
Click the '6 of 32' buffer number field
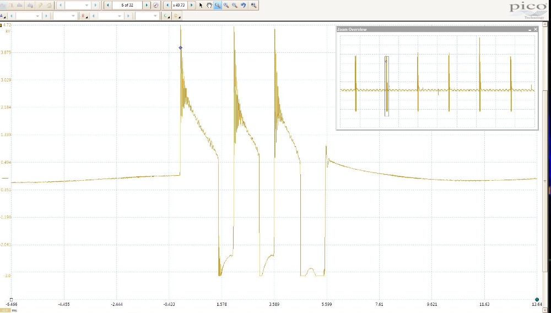(x=127, y=5)
